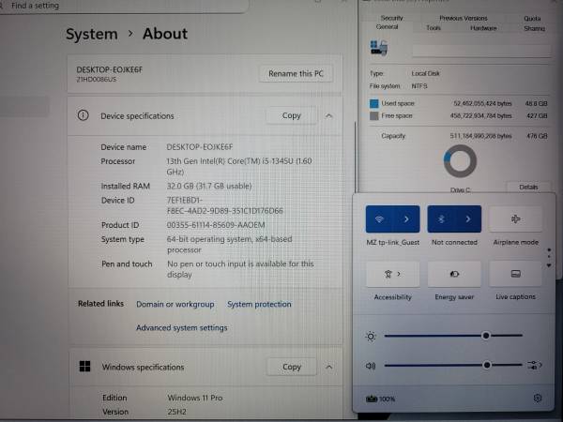Viewport: 563px width, 422px height.
Task: Click the brightness slider handle
Action: tap(486, 335)
